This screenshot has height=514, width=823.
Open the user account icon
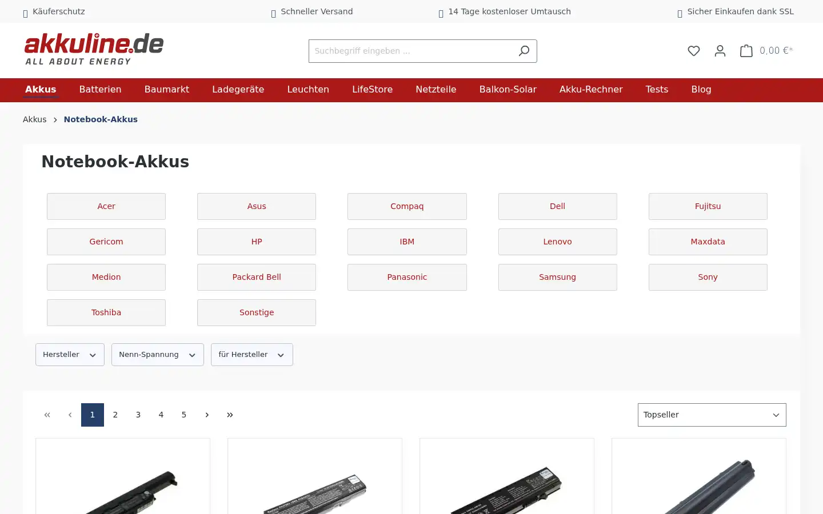720,51
